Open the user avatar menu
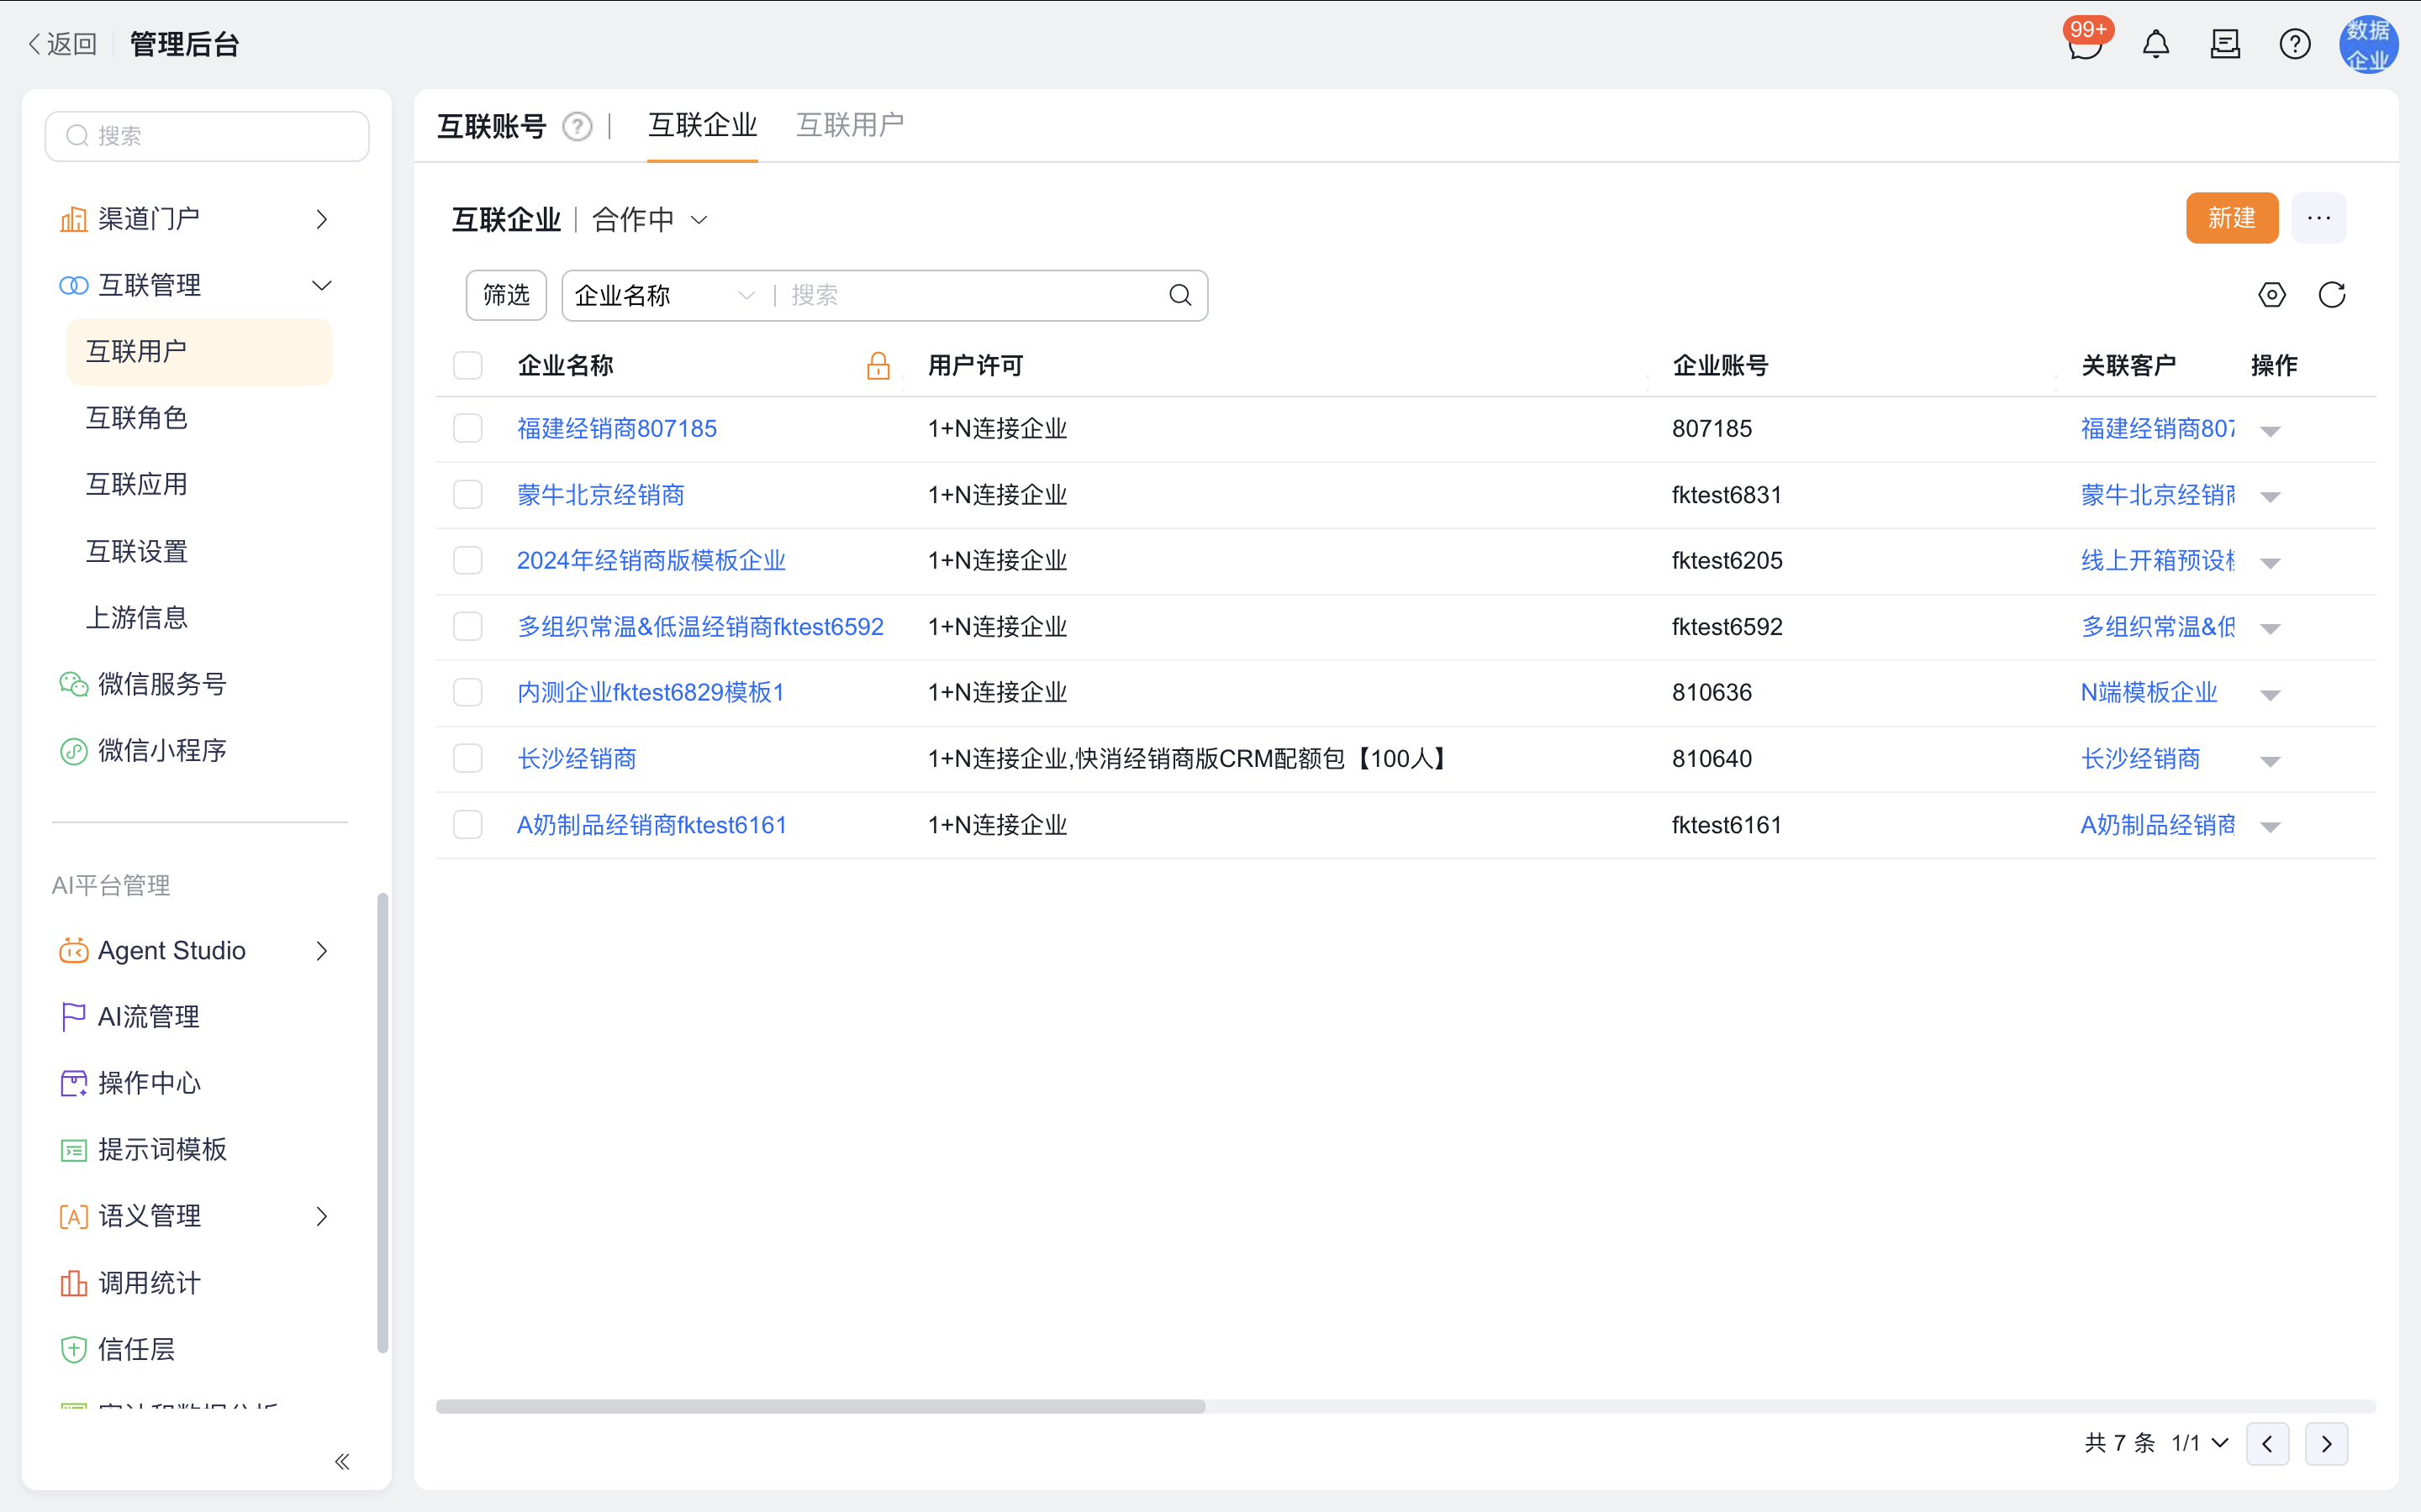Image resolution: width=2421 pixels, height=1512 pixels. click(2368, 45)
